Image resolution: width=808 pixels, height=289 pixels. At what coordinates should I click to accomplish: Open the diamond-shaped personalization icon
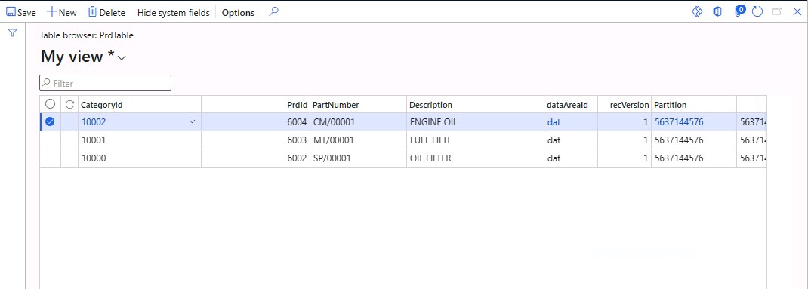point(697,11)
